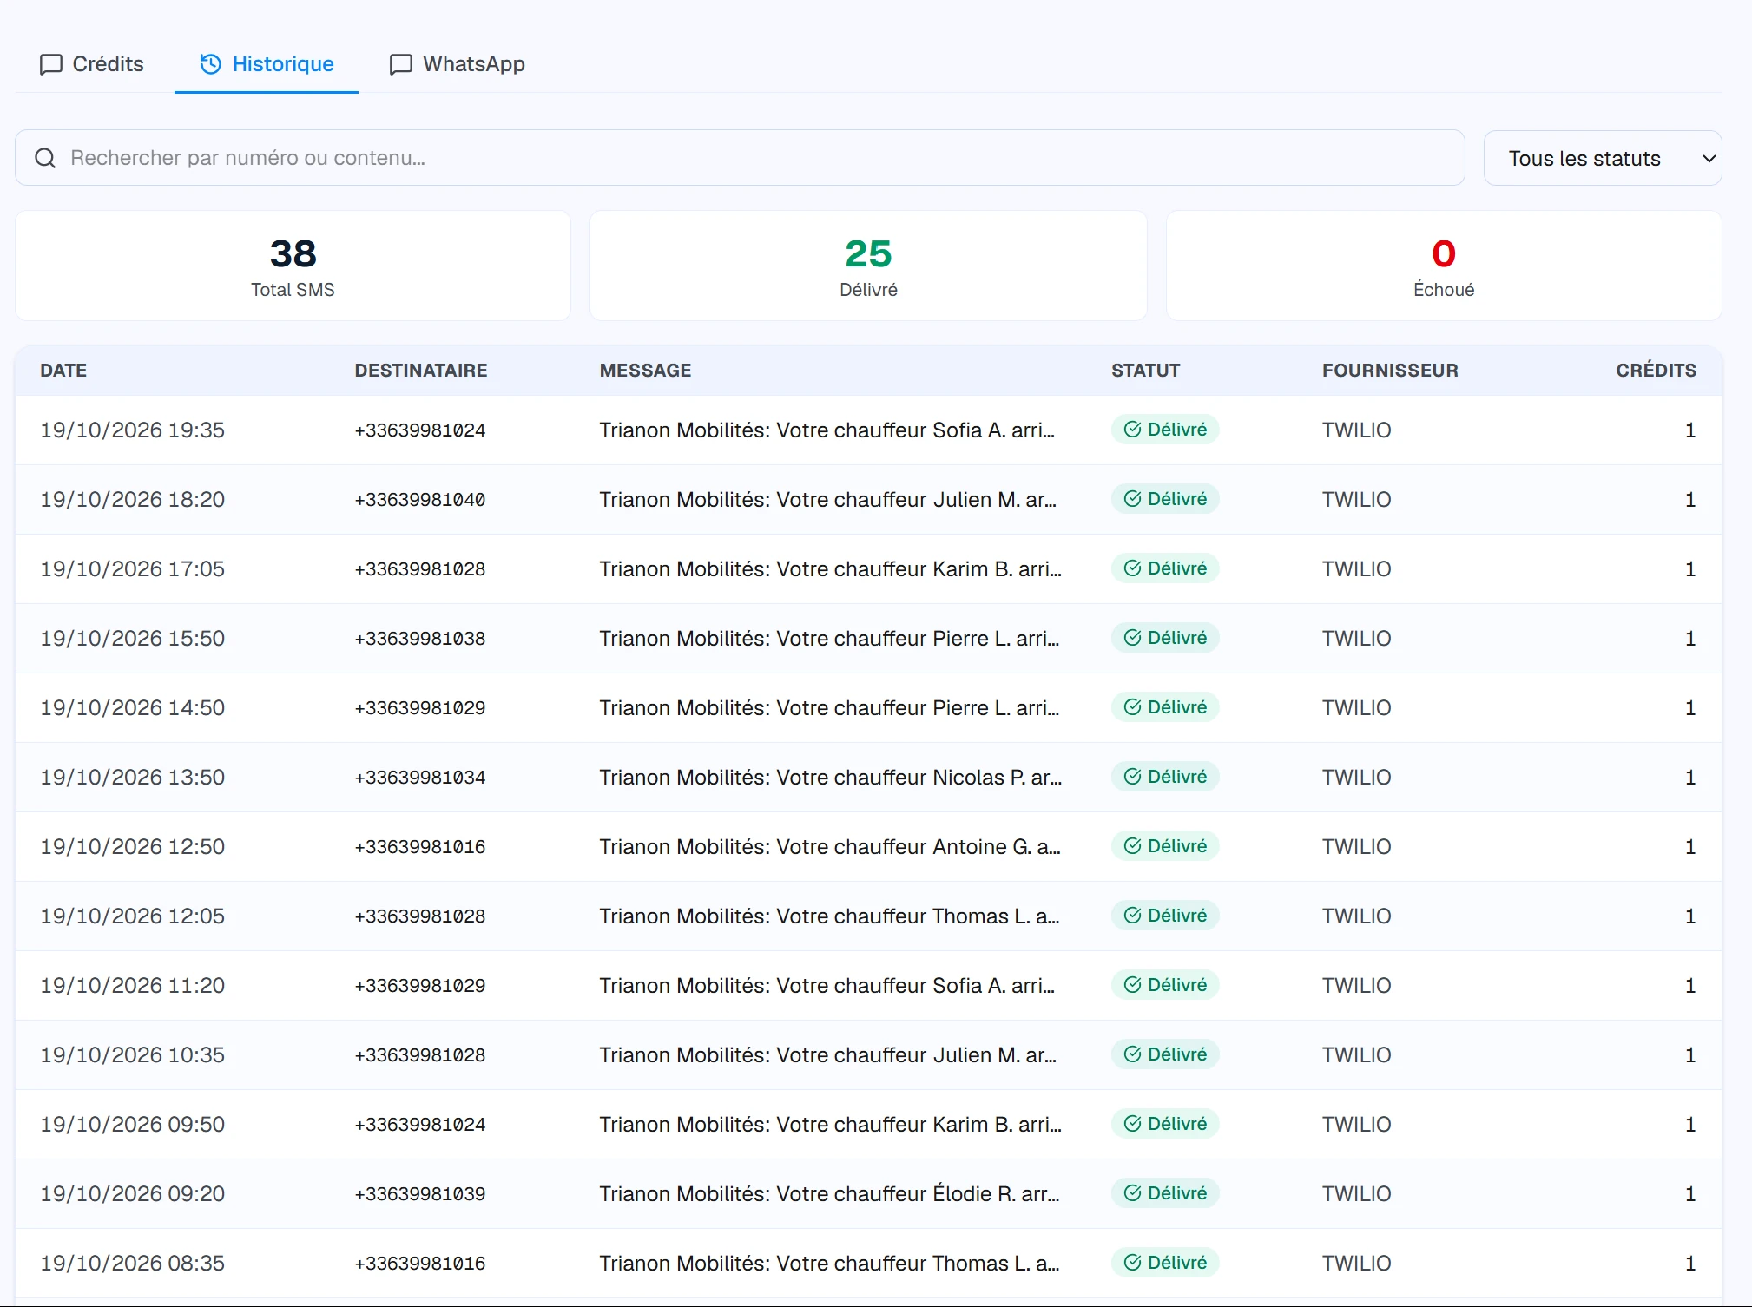
Task: Select the Historique tab
Action: [267, 64]
